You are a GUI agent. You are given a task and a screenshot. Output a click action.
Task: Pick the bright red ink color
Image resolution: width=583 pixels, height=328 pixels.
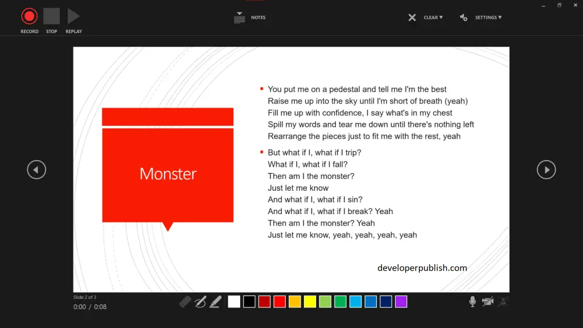pos(280,302)
